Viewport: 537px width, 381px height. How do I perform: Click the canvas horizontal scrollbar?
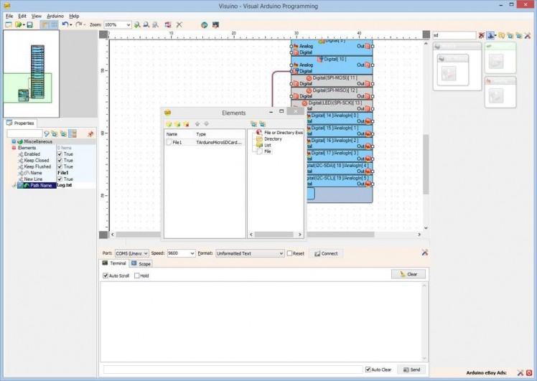pos(266,235)
